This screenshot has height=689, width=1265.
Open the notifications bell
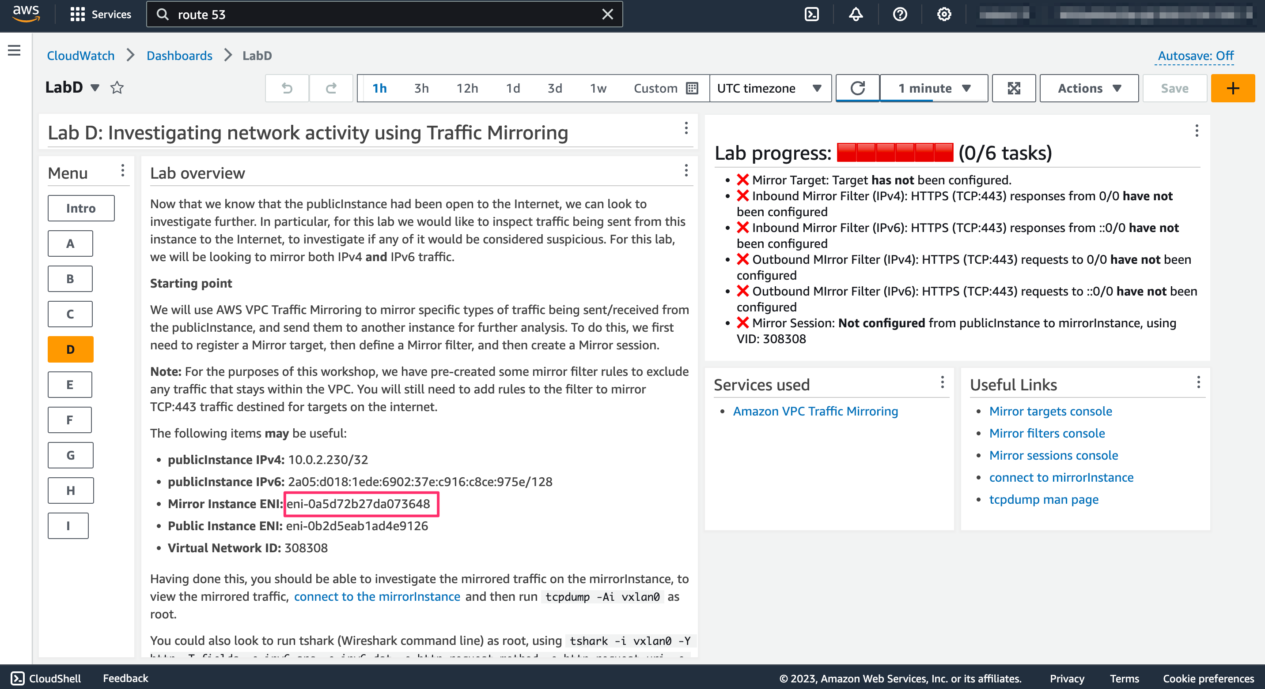coord(856,14)
